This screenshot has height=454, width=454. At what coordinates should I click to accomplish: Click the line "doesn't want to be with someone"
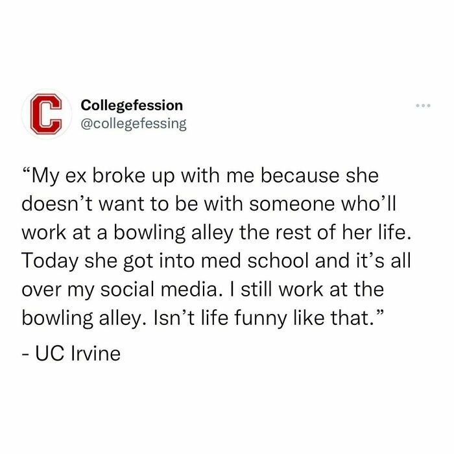pos(209,204)
